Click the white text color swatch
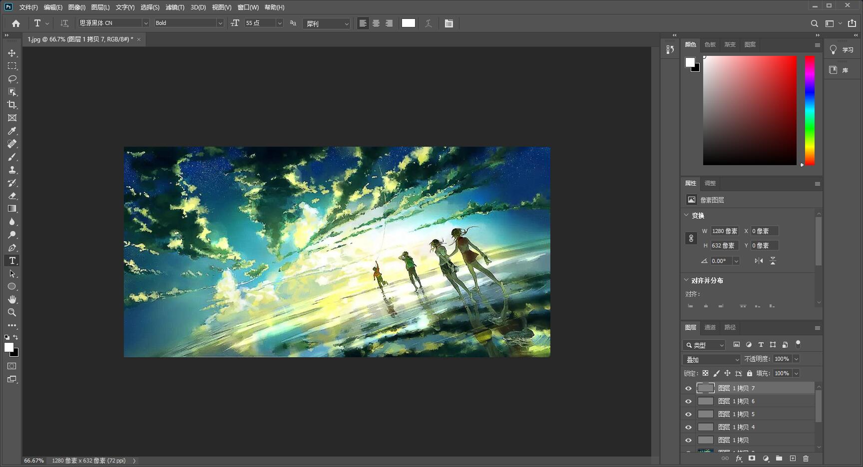This screenshot has height=467, width=863. [408, 23]
